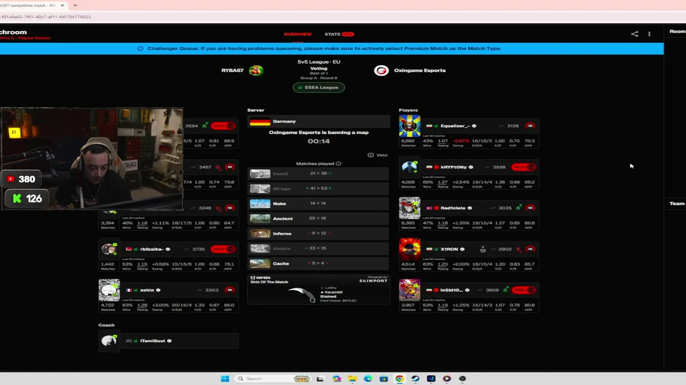Click the verified checkmark next to sshin
Image resolution: width=686 pixels, height=385 pixels.
[x=158, y=290]
